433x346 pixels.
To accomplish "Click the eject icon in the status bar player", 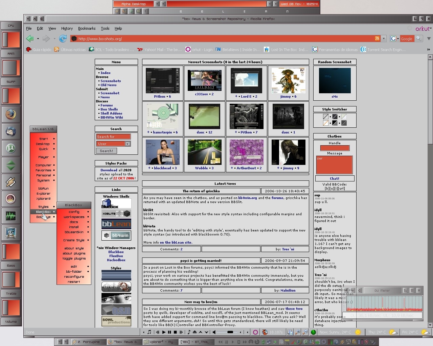I will click(195, 332).
